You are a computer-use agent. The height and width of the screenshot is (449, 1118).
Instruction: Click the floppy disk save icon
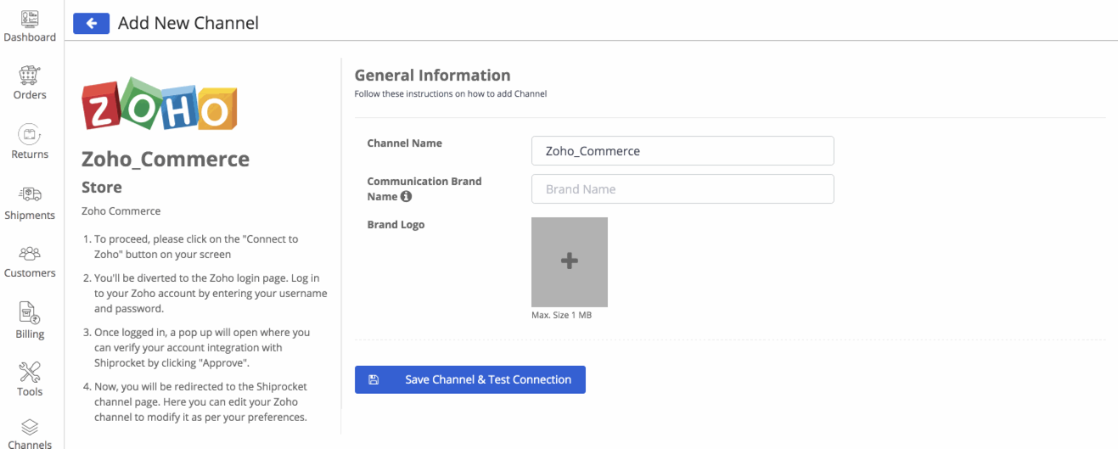[374, 379]
